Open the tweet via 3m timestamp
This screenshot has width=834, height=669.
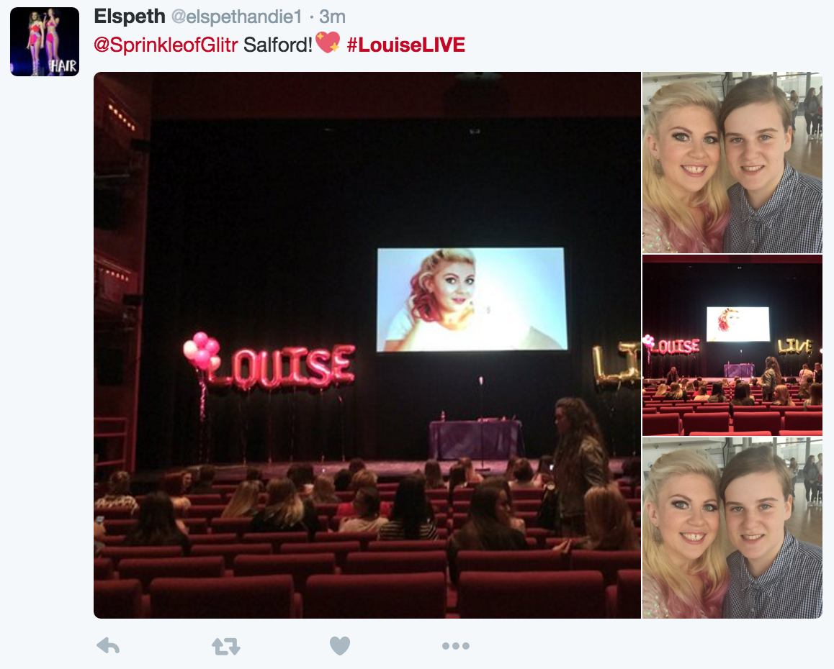point(333,17)
